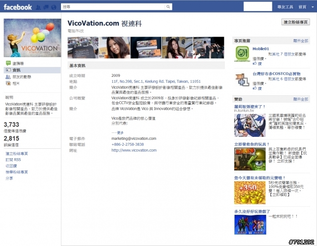Open first sponsored ad title link
Viewport: 317px width, 246px height.
coord(250,107)
